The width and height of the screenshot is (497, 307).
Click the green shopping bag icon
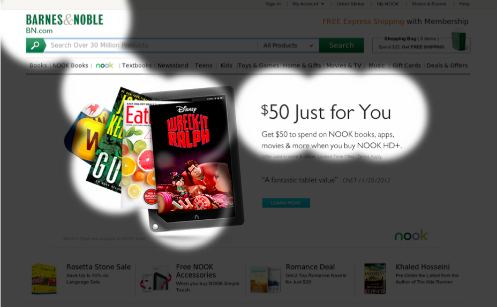[x=458, y=40]
